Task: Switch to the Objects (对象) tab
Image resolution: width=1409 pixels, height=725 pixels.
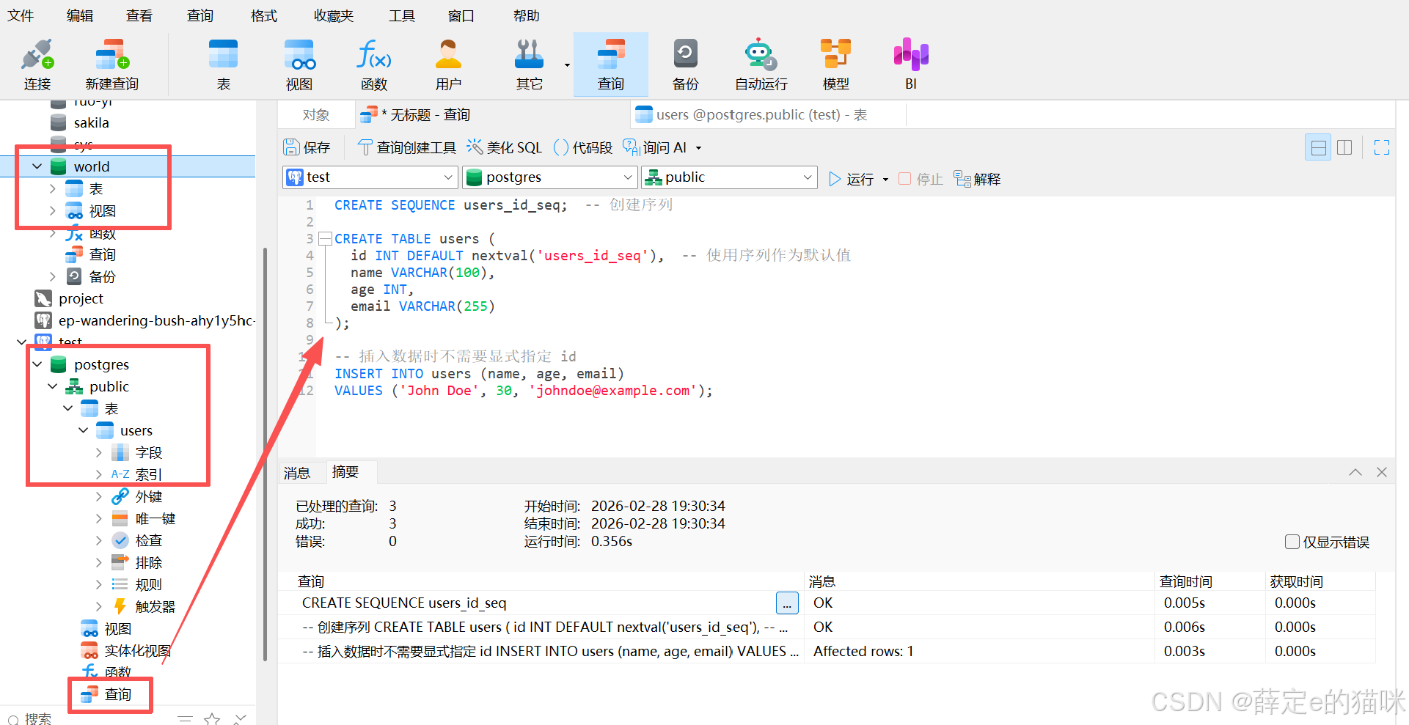Action: pos(316,115)
